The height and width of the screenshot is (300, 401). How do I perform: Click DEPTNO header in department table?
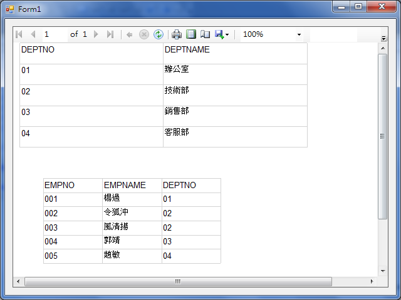[x=91, y=53]
